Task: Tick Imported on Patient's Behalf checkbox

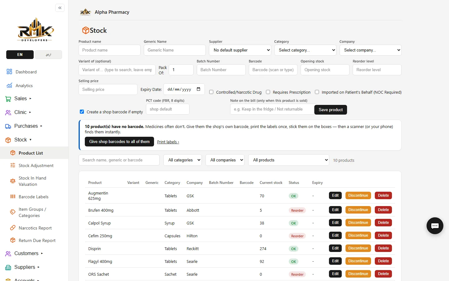Action: 317,92
